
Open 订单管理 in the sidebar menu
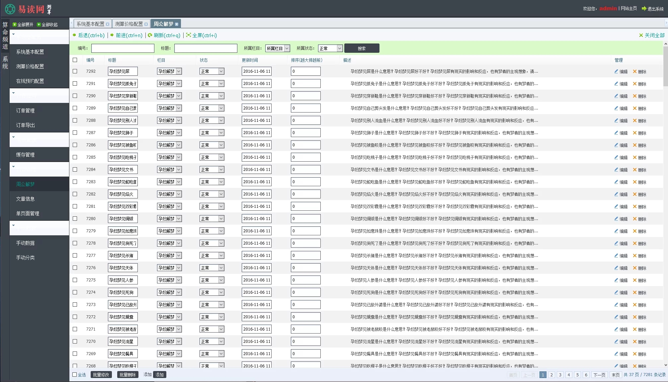(25, 111)
